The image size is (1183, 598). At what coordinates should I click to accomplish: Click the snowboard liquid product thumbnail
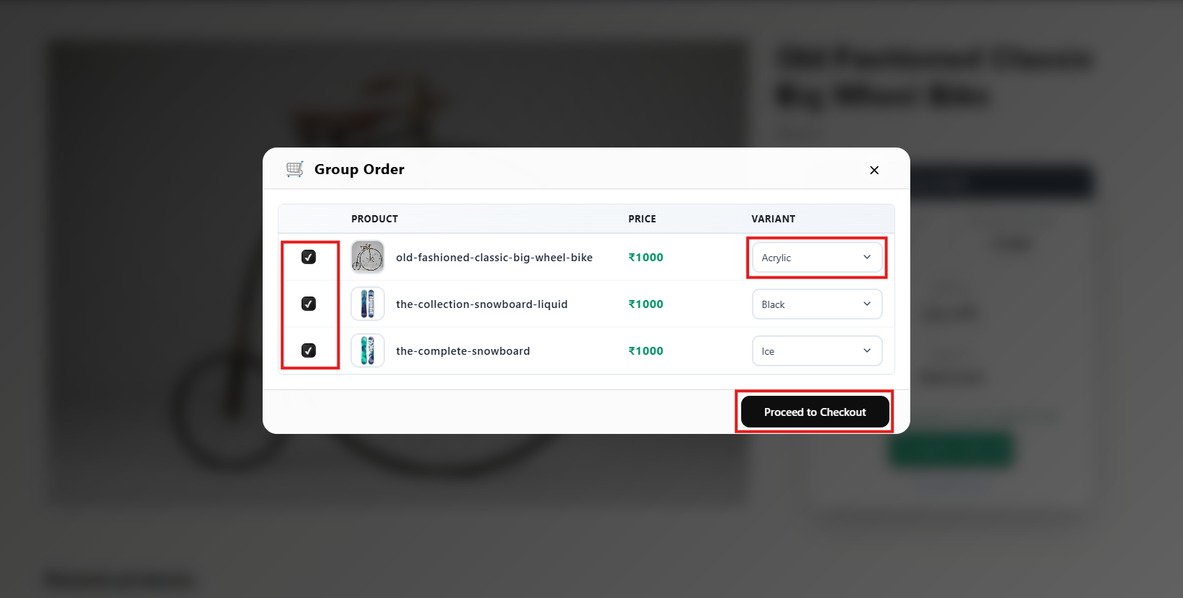(368, 304)
